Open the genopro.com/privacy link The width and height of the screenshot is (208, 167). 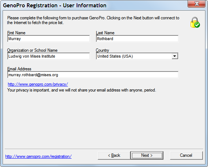38,84
